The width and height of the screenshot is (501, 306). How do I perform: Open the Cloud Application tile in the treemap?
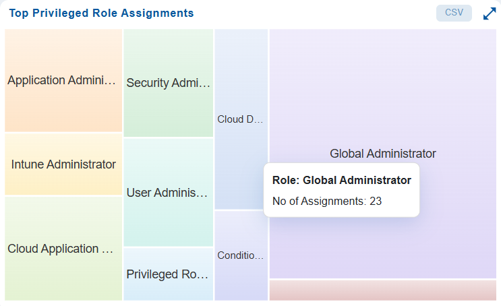(x=63, y=249)
